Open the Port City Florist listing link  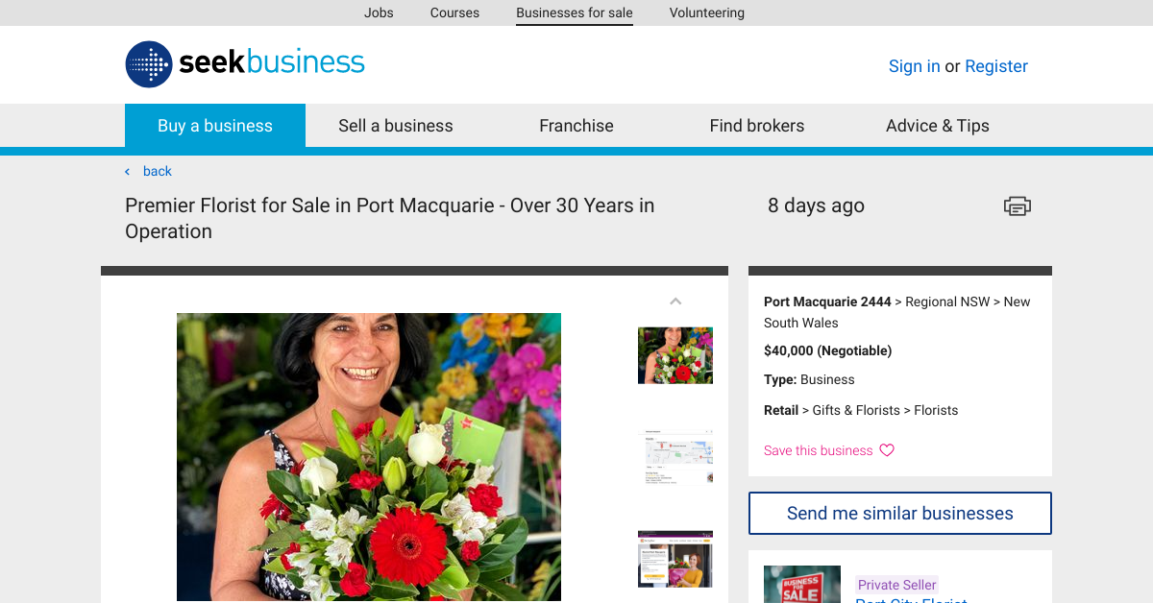[911, 599]
